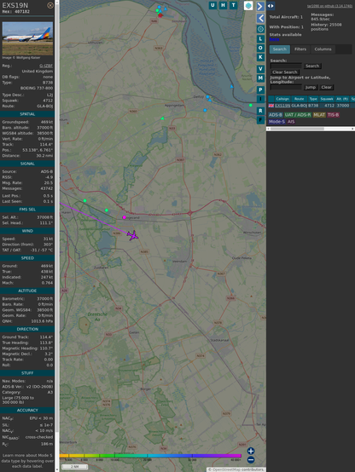The height and width of the screenshot is (472, 355).
Task: Click the ACCURACY section header
Action: tap(27, 410)
